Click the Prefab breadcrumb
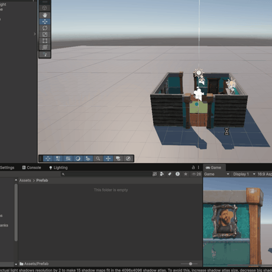 coord(42,180)
